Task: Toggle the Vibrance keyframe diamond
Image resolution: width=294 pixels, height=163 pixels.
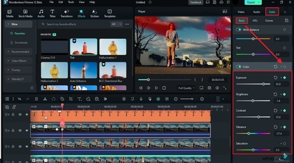Action: [x=285, y=127]
